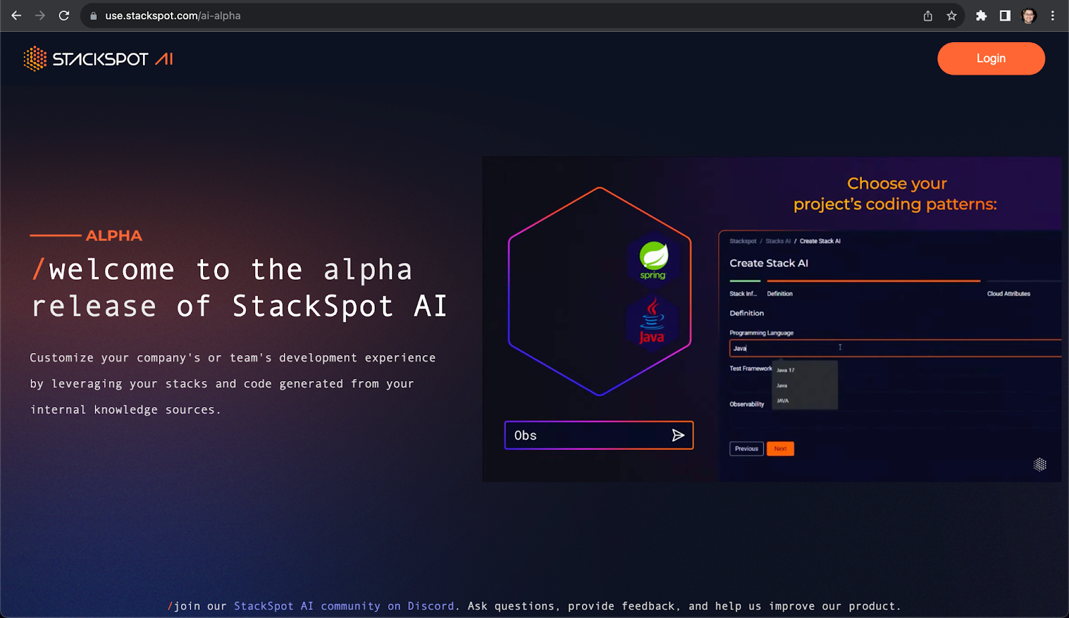1069x618 pixels.
Task: Toggle the browser side panel icon
Action: (1005, 16)
